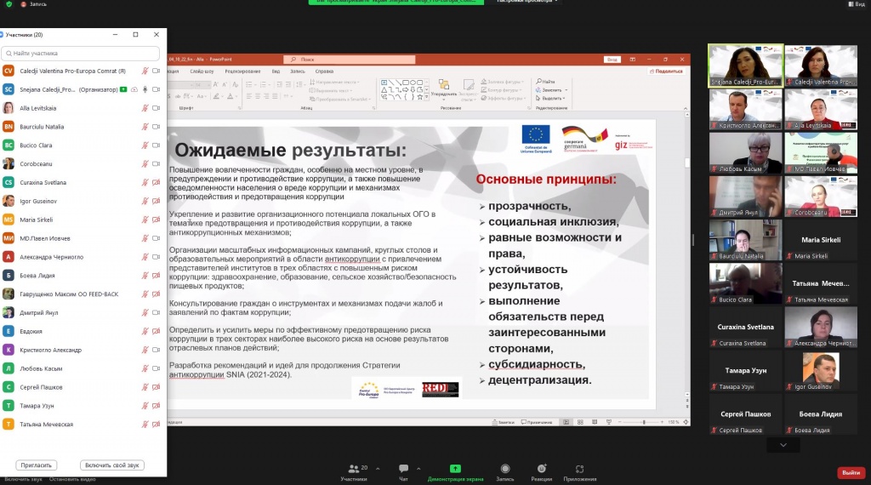
Task: Open the Запись ribbon tab in PowerPoint
Action: (297, 71)
